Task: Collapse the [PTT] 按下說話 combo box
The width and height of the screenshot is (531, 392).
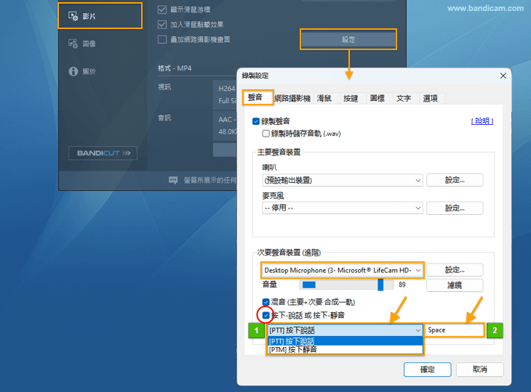Action: [x=345, y=330]
